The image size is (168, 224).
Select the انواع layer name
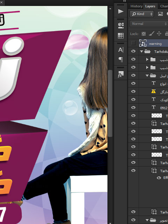click(x=164, y=84)
